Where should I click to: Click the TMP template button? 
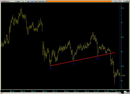pyautogui.click(x=43, y=2)
